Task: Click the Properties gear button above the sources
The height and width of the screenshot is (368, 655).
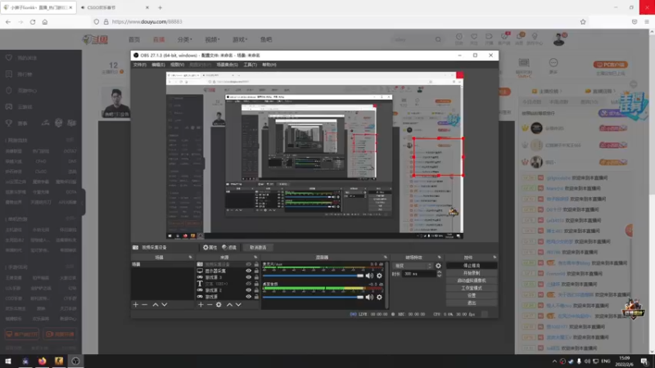Action: pyautogui.click(x=210, y=248)
